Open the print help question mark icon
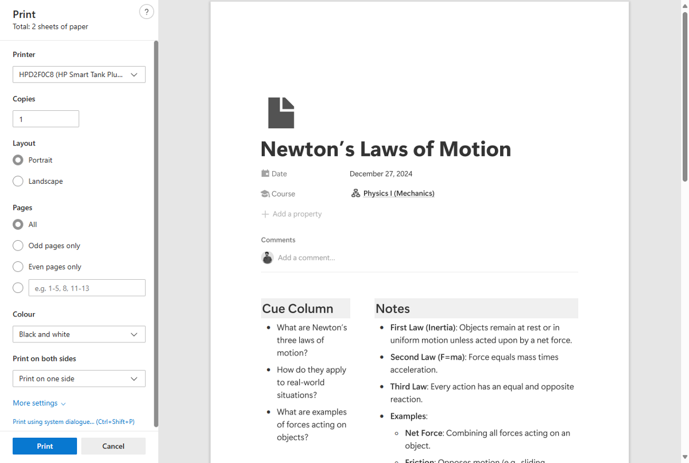Image resolution: width=689 pixels, height=463 pixels. pyautogui.click(x=146, y=11)
